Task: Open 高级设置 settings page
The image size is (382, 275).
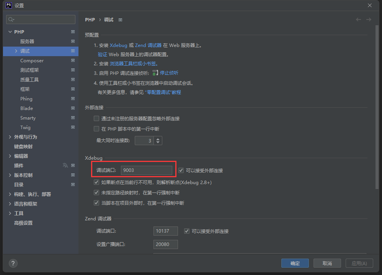Action: pos(23,223)
